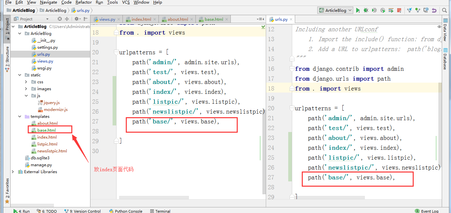Image resolution: width=451 pixels, height=213 pixels.
Task: Run the ArticleBlog configuration with green play icon
Action: coord(358,11)
